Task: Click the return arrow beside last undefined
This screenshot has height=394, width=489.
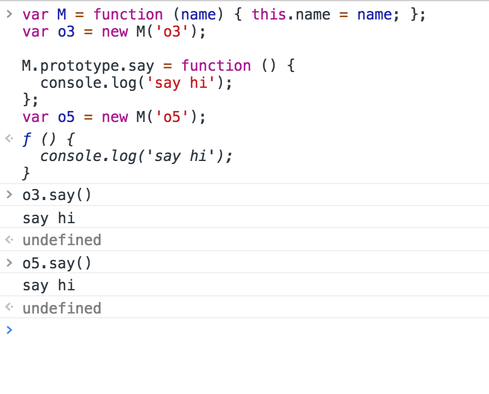Action: tap(9, 307)
